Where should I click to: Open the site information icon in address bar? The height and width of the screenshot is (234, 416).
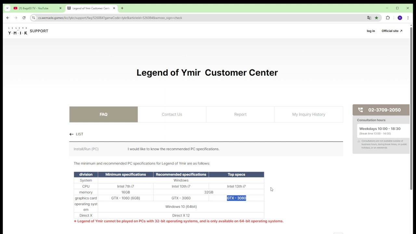pos(33,18)
